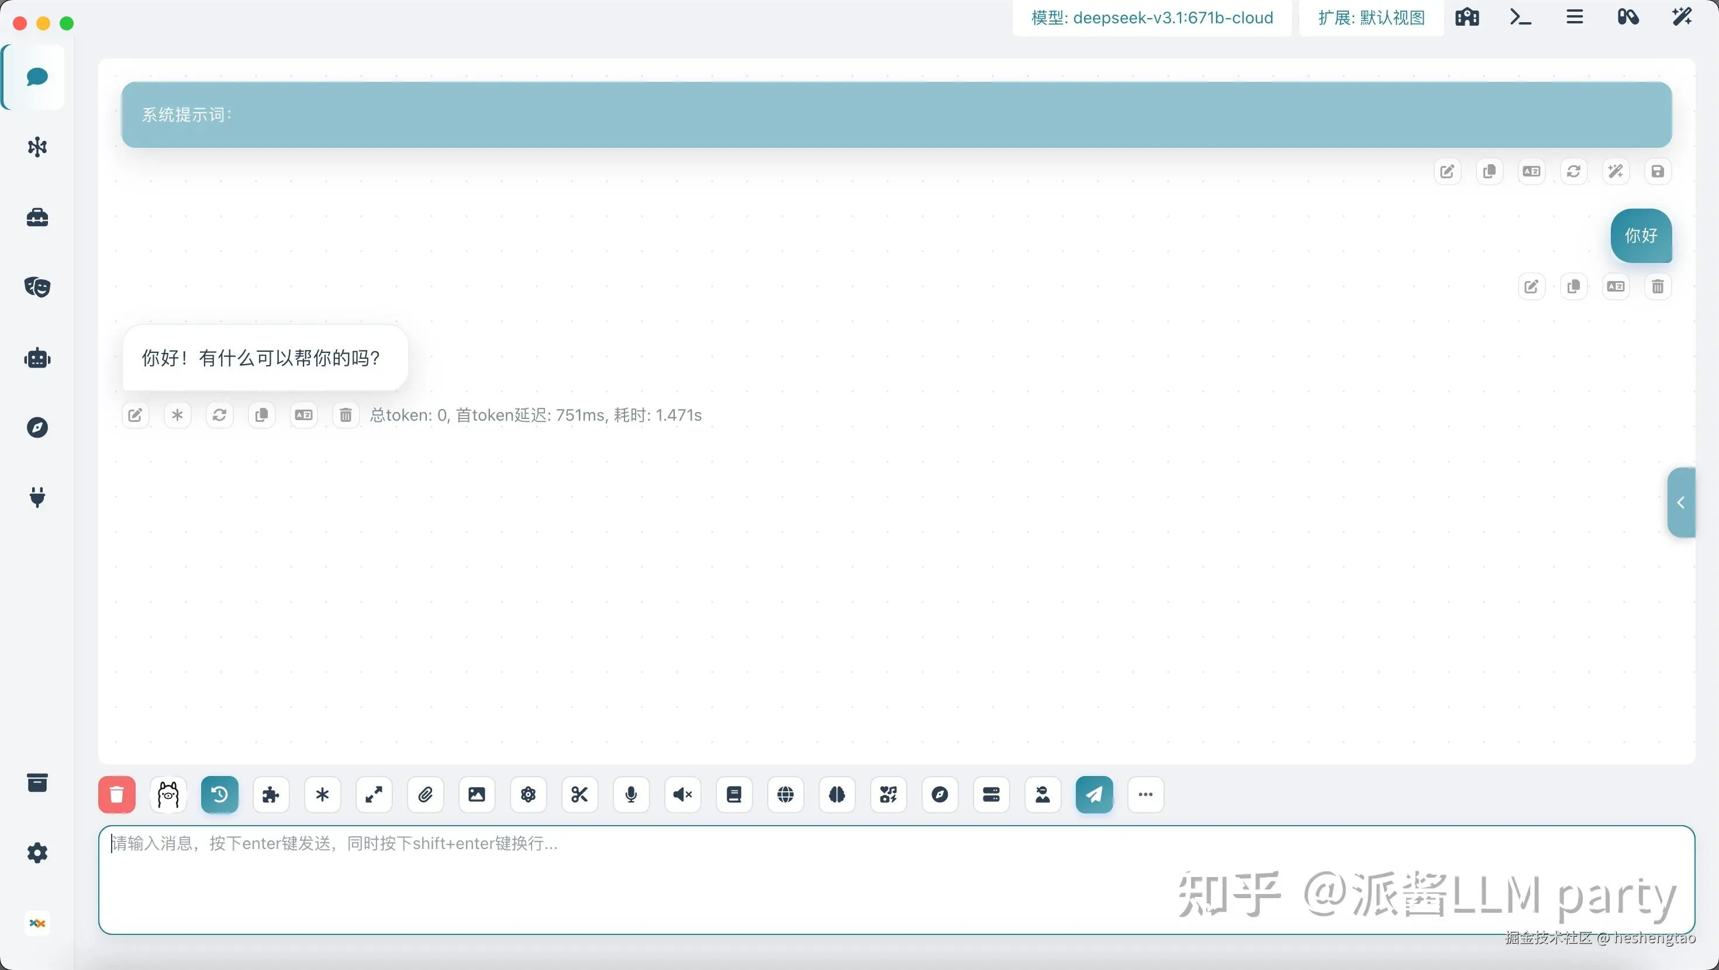The image size is (1719, 970).
Task: Toggle the history clock button
Action: 219,794
